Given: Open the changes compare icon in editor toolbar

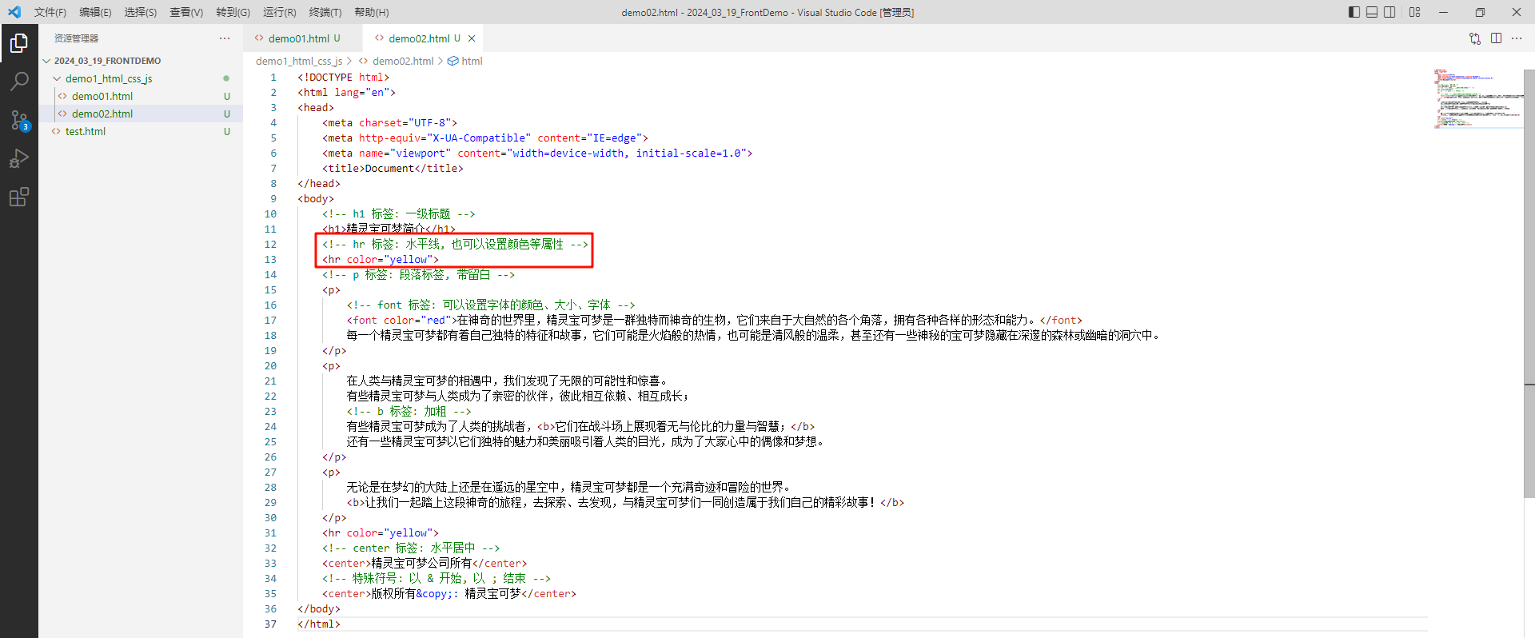Looking at the screenshot, I should point(1475,38).
